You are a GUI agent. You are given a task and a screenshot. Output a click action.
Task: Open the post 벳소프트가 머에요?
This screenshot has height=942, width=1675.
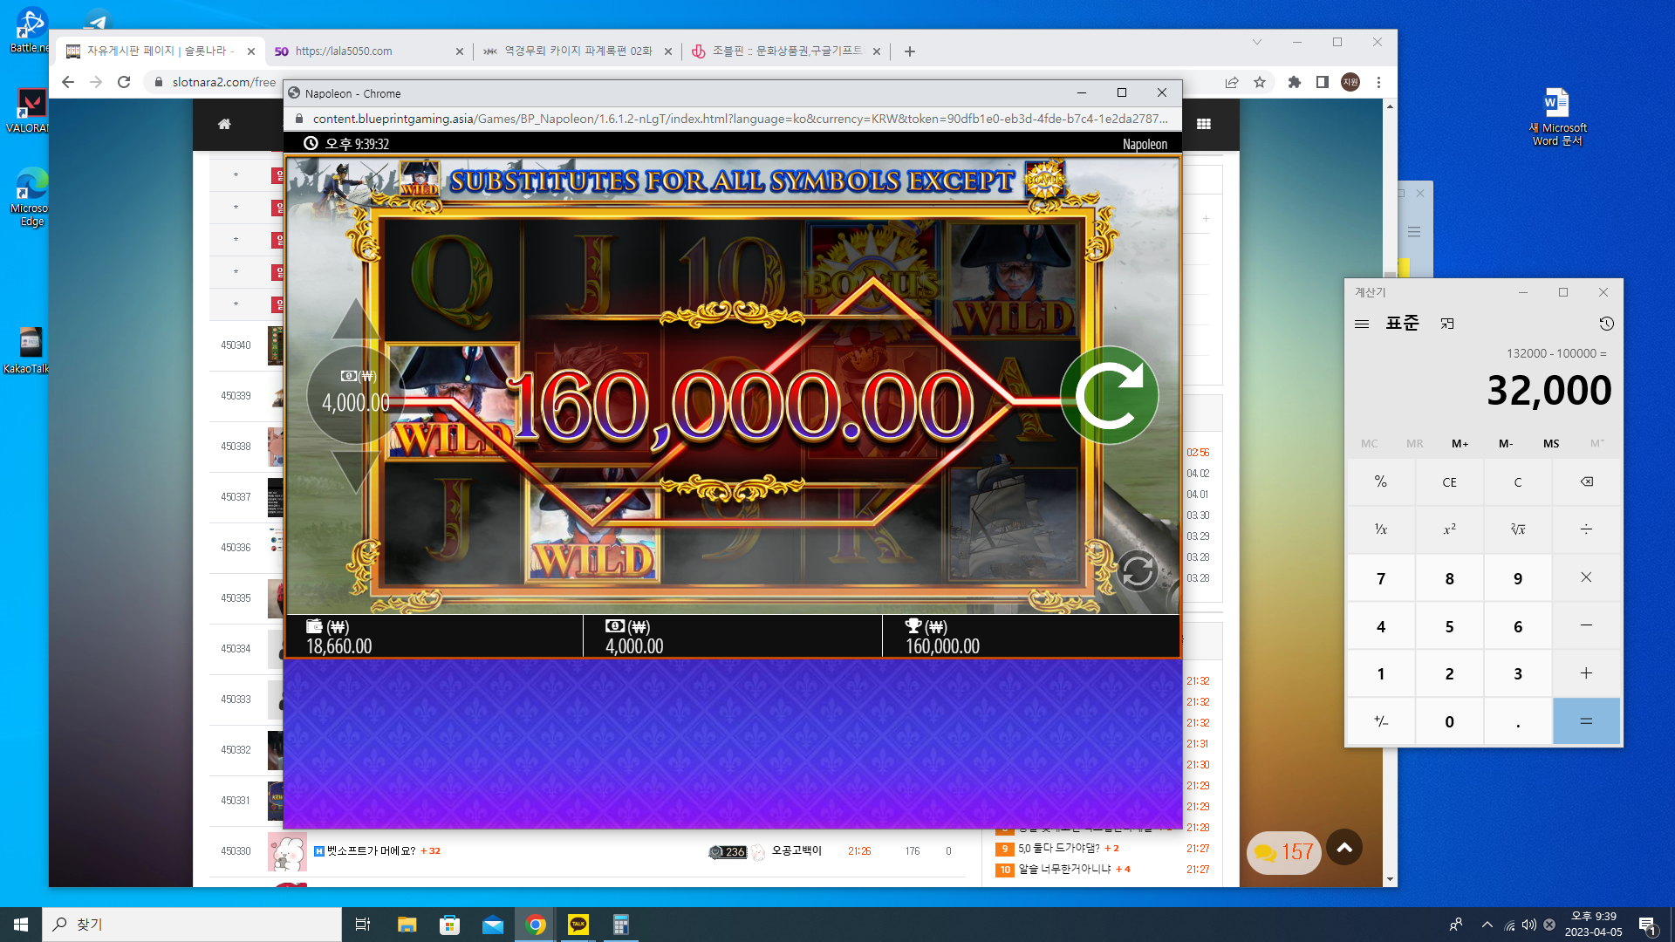pyautogui.click(x=371, y=851)
